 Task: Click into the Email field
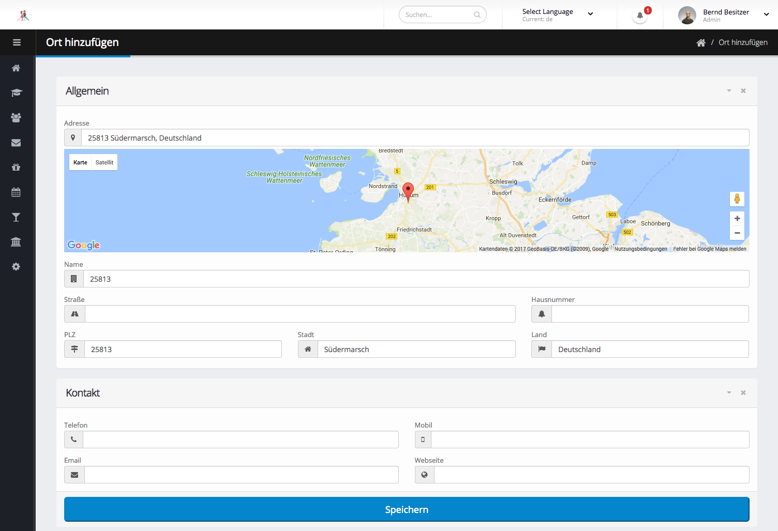242,475
